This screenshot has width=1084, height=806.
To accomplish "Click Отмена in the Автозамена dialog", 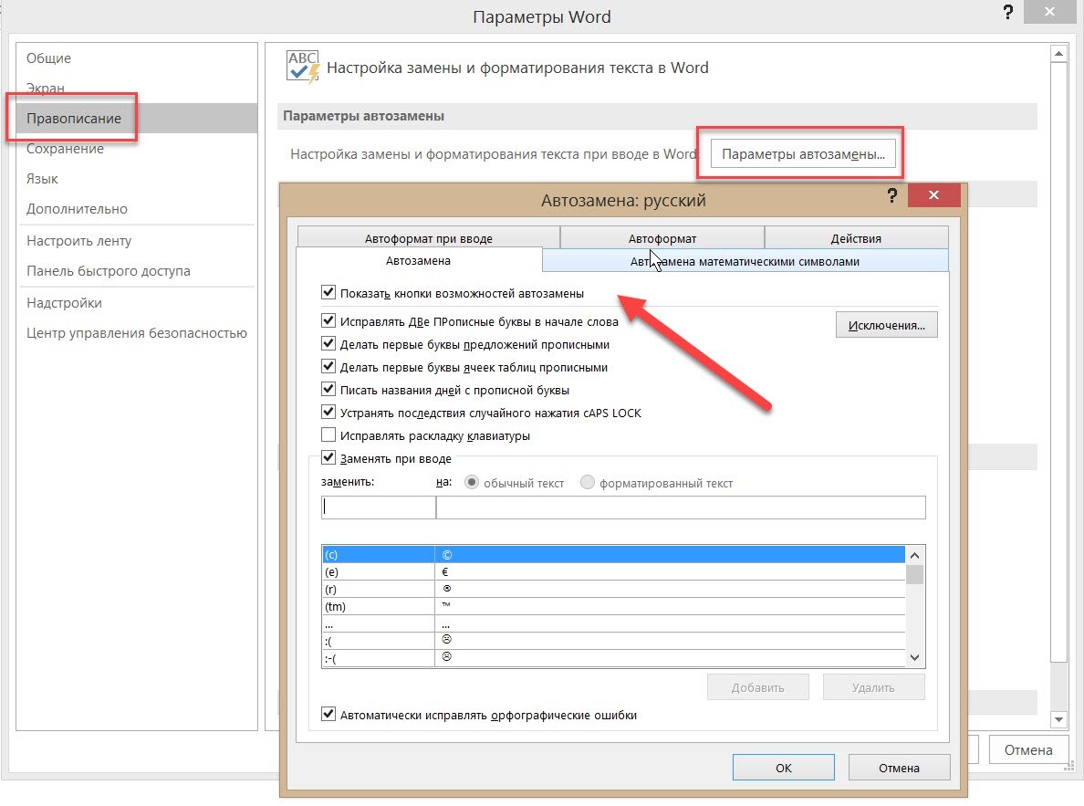I will tap(899, 768).
